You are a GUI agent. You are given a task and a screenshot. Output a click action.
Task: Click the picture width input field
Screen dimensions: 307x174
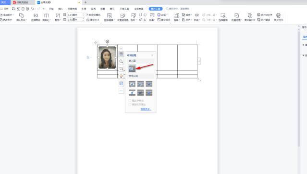click(x=76, y=20)
